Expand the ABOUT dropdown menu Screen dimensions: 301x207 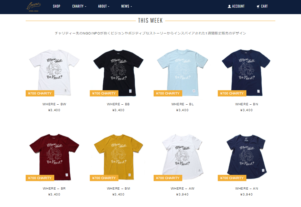[104, 6]
